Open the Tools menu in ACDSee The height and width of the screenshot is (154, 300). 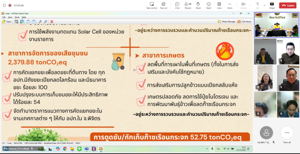17,17
